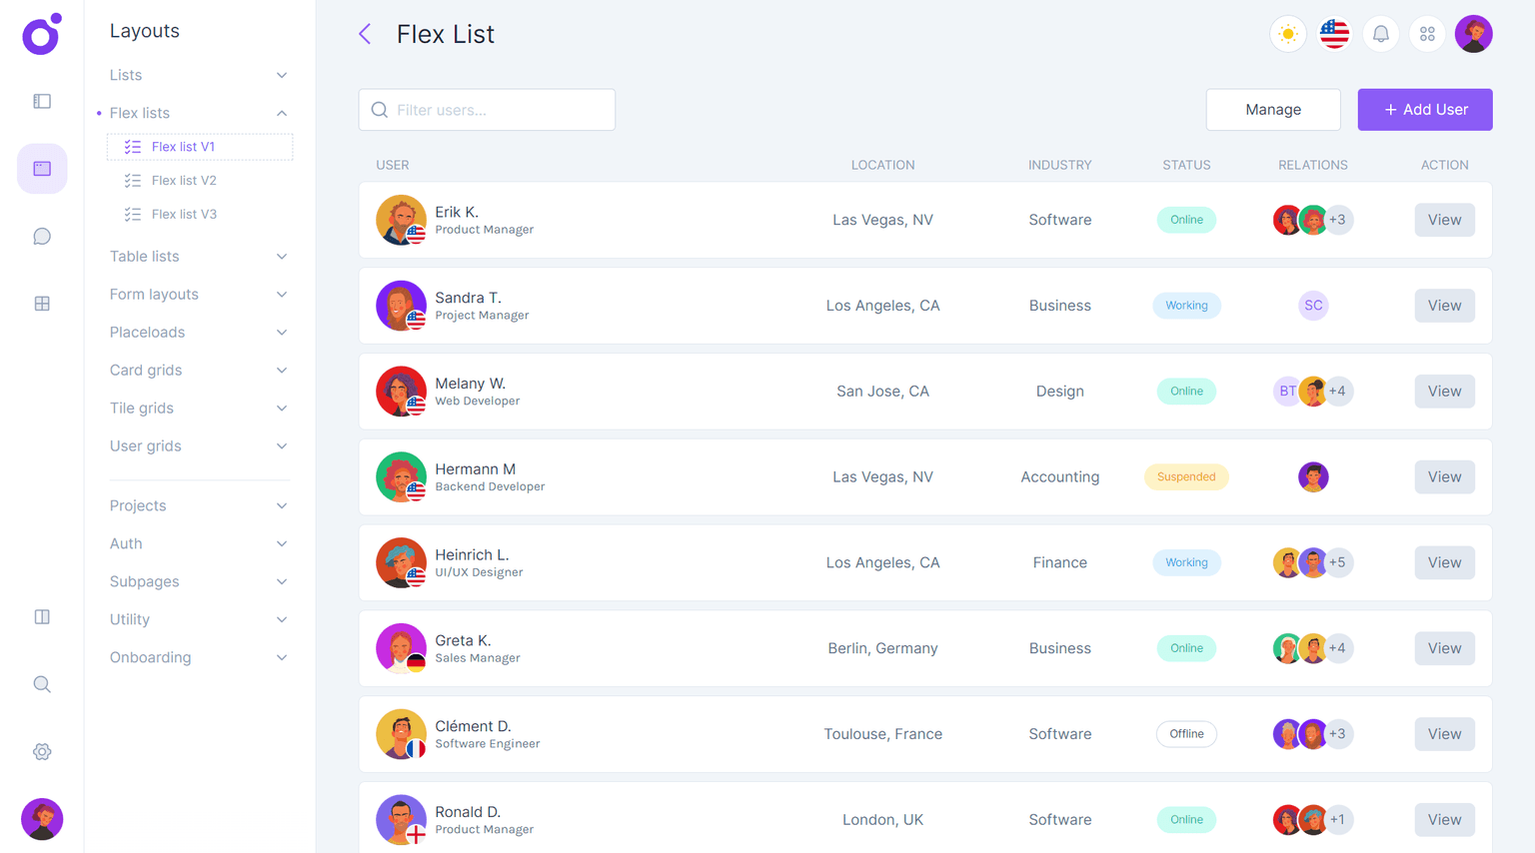The image size is (1535, 853).
Task: Open the chat icon in the sidebar
Action: (x=41, y=236)
